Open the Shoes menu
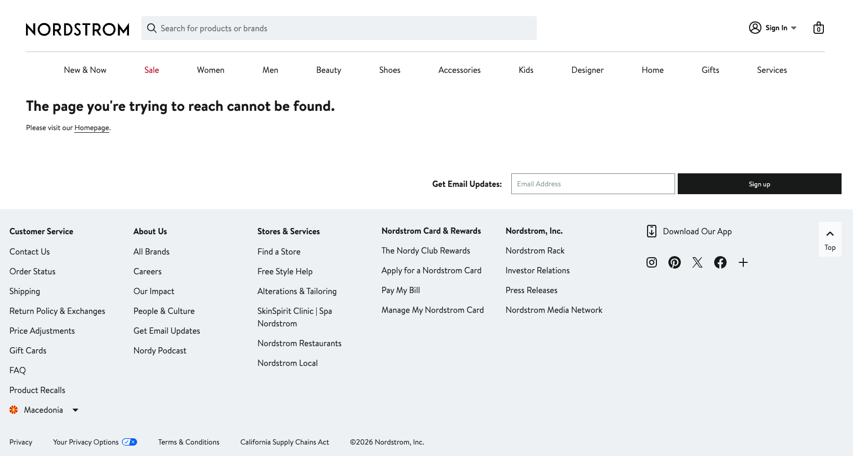This screenshot has width=853, height=456. [x=390, y=70]
